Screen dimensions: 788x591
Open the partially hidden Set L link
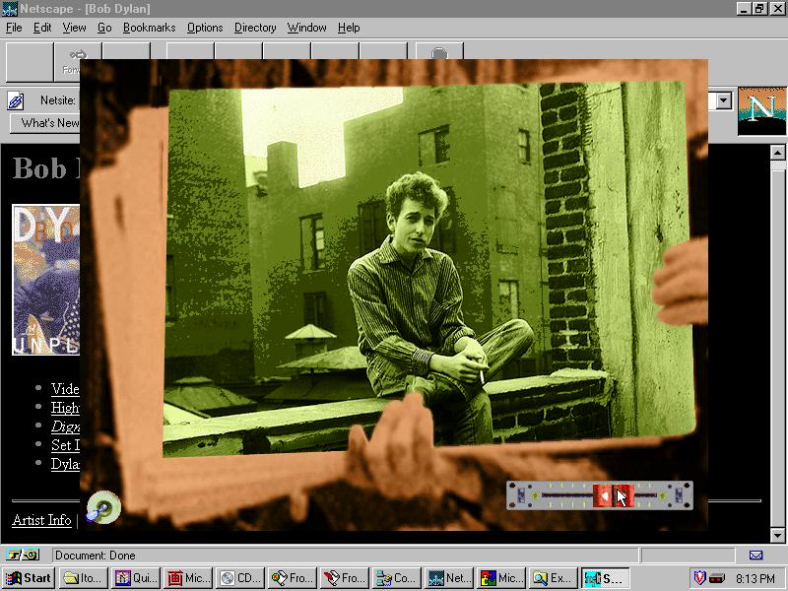(x=65, y=445)
